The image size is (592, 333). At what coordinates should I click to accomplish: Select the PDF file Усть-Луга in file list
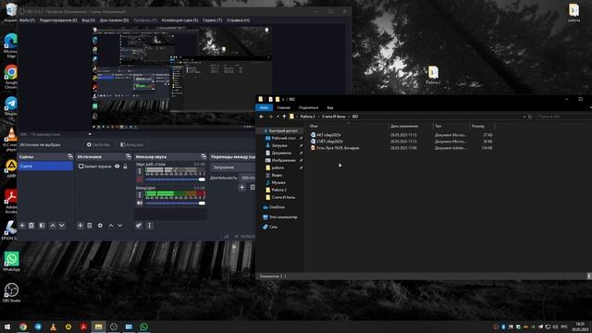334,148
